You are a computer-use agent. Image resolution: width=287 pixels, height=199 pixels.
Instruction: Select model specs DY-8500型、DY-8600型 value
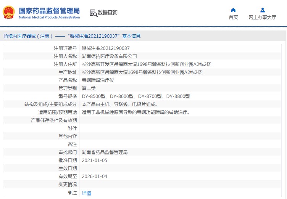pos(136,96)
